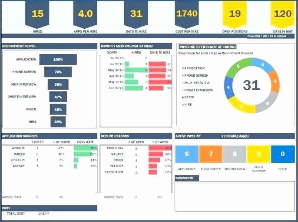Click the Cost section header
This screenshot has width=298, height=222.
point(49,208)
